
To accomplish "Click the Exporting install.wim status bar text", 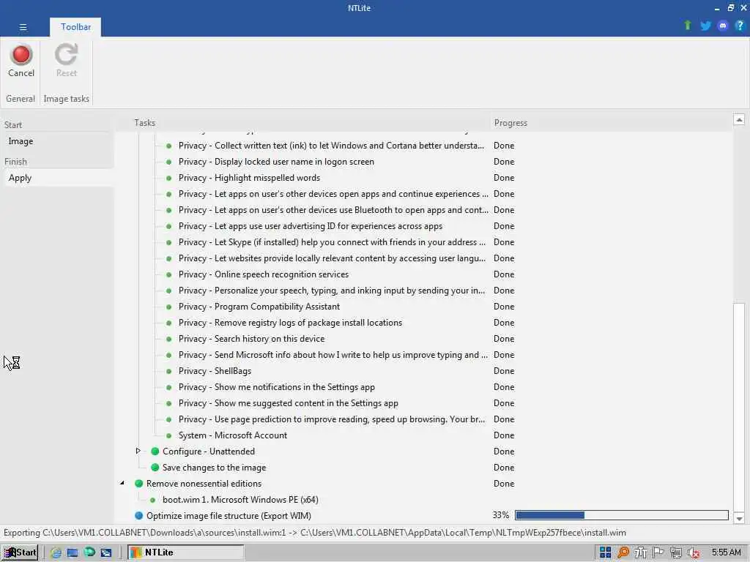I will click(315, 533).
